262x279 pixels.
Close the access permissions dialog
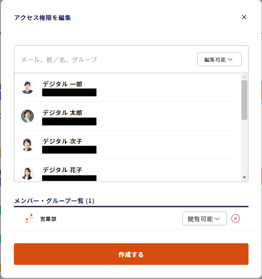[244, 17]
